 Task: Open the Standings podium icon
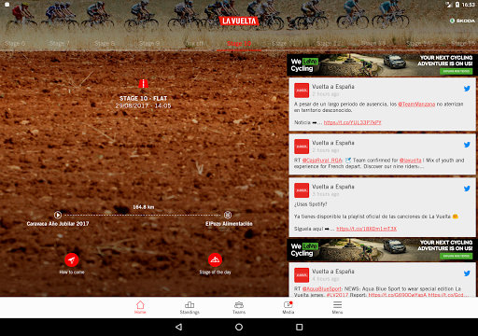(x=190, y=304)
